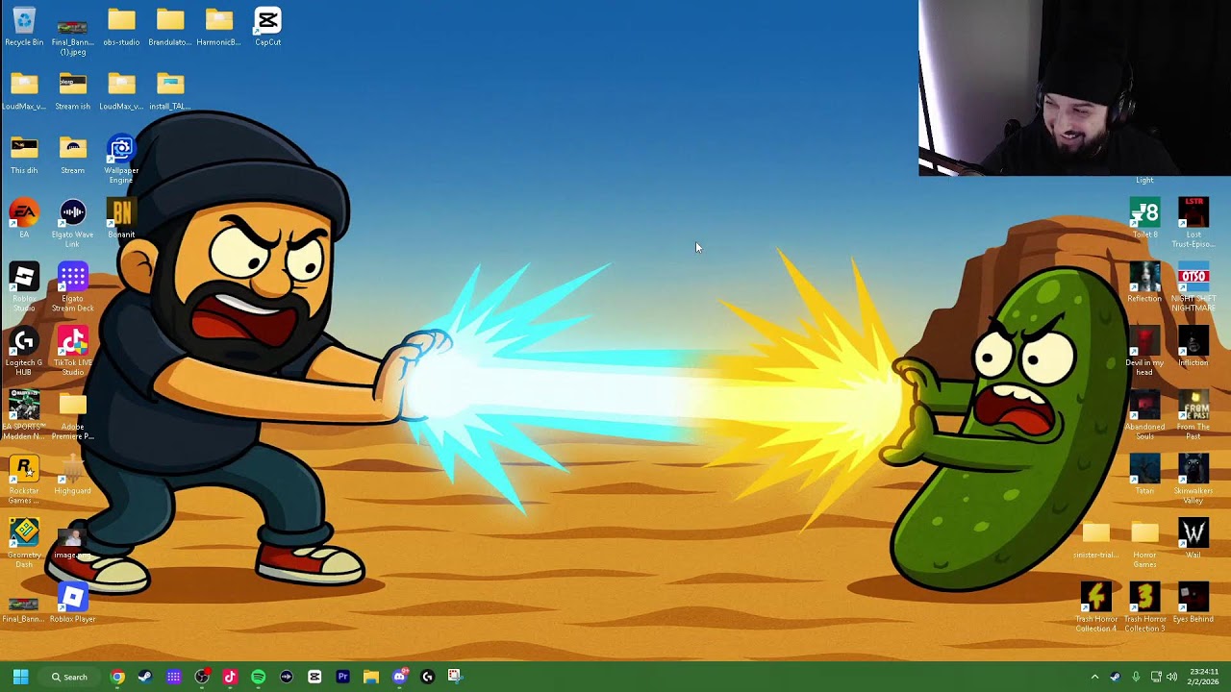Screen dimensions: 1231x692
Task: Launch the EA app shortcut
Action: (24, 218)
